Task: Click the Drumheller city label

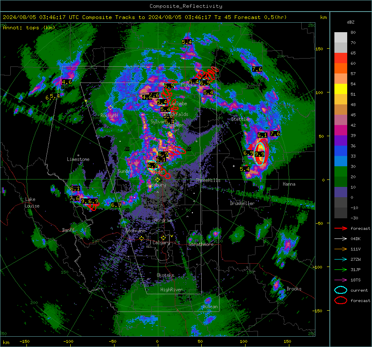Action: tap(242, 203)
